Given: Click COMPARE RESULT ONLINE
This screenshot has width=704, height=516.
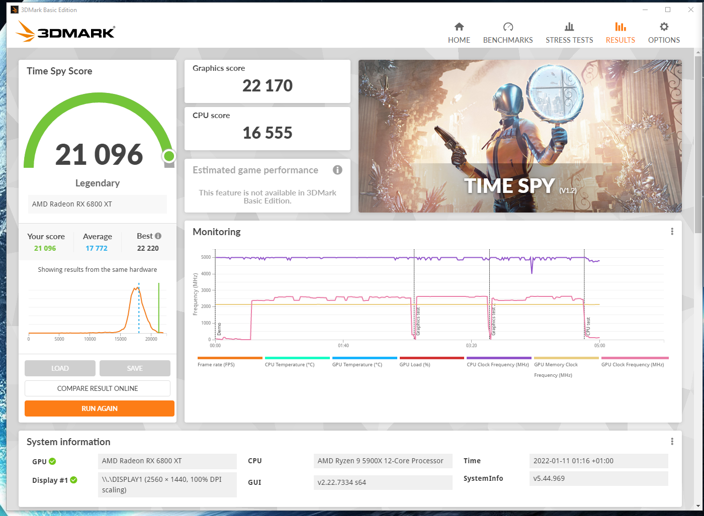Looking at the screenshot, I should 98,388.
